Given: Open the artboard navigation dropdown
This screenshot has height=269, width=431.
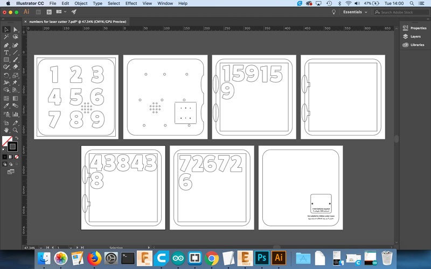Looking at the screenshot, I should pyautogui.click(x=71, y=248).
